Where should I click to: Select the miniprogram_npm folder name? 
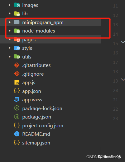[43, 23]
